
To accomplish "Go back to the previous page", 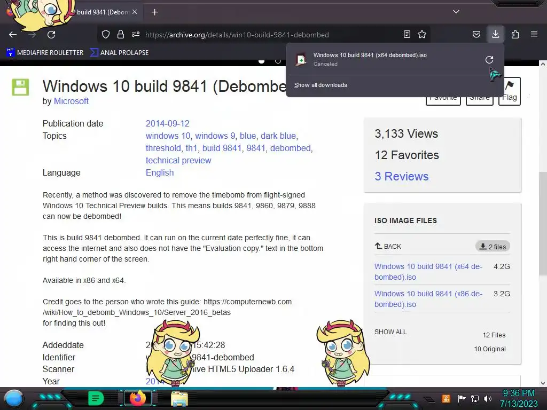I will coord(13,35).
